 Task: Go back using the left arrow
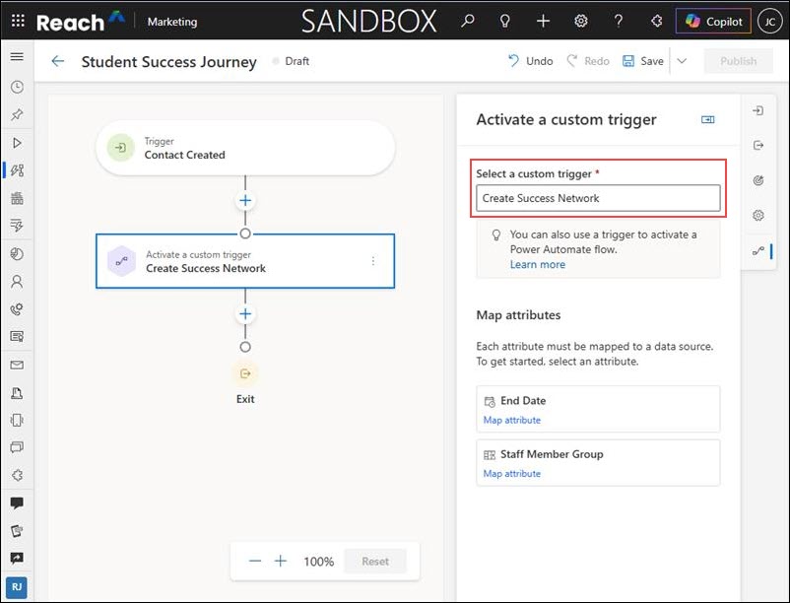pyautogui.click(x=58, y=61)
